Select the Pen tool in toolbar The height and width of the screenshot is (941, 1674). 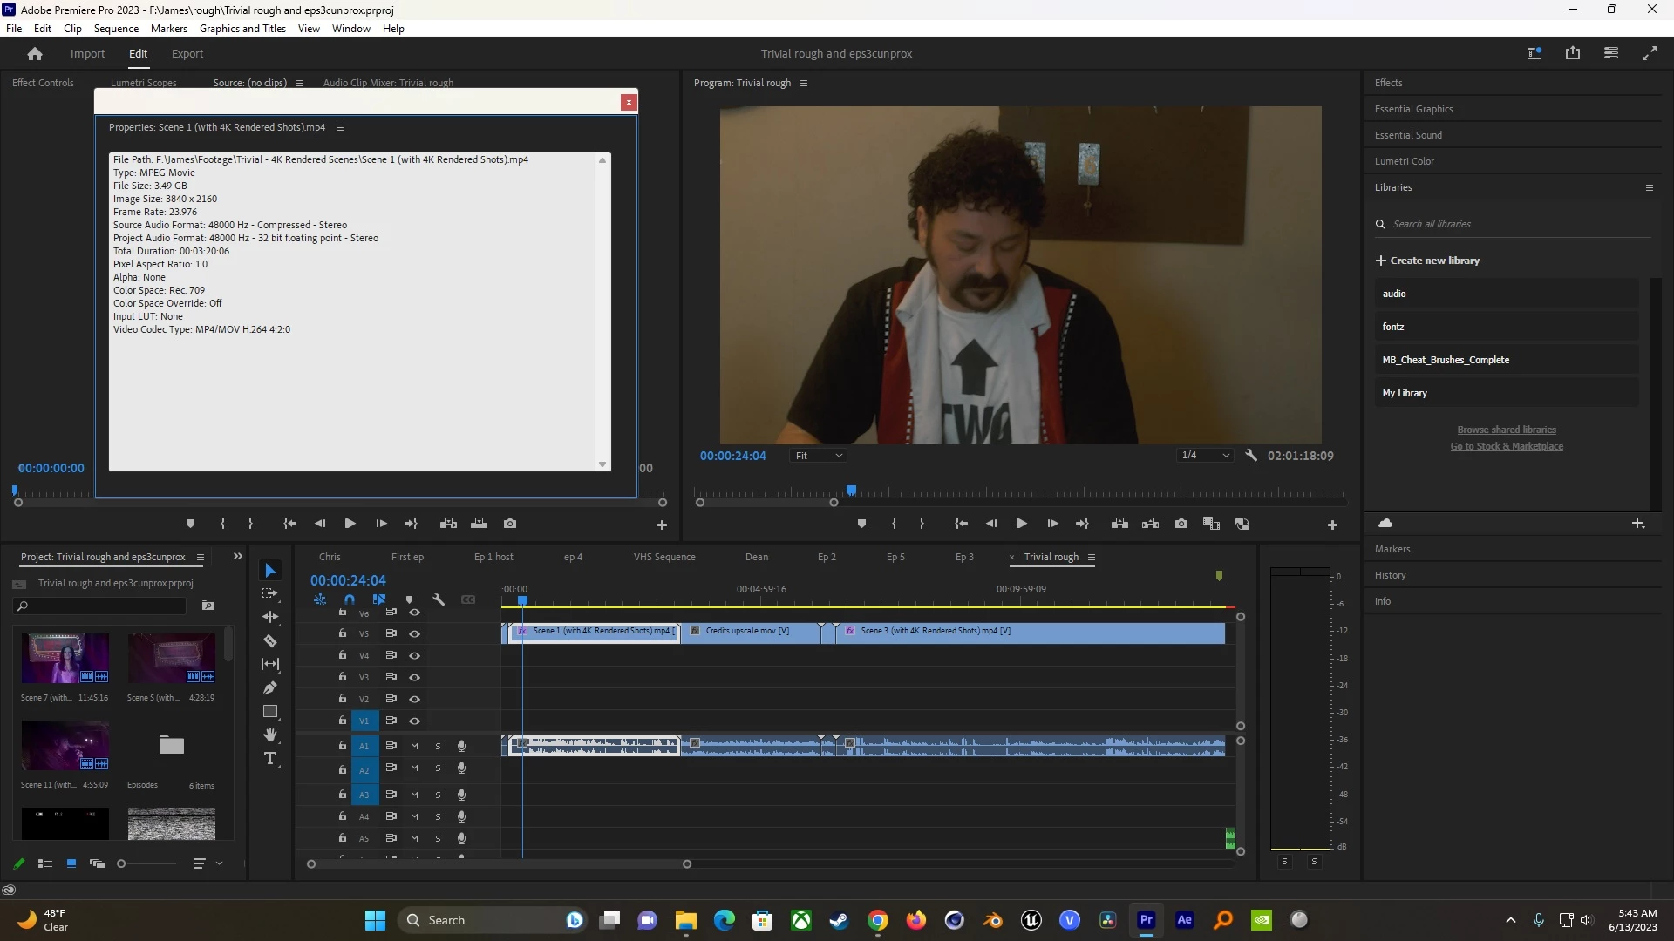[270, 688]
